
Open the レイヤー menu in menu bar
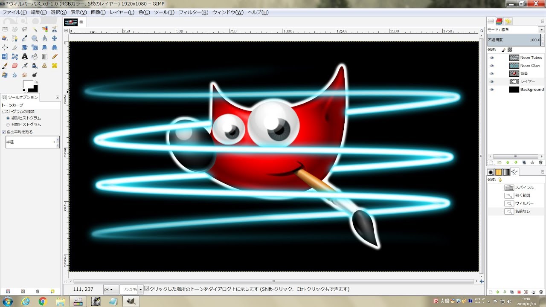[122, 12]
